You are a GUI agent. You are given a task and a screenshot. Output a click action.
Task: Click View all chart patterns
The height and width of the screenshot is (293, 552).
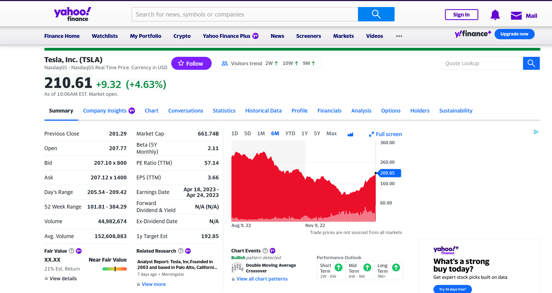tap(262, 279)
